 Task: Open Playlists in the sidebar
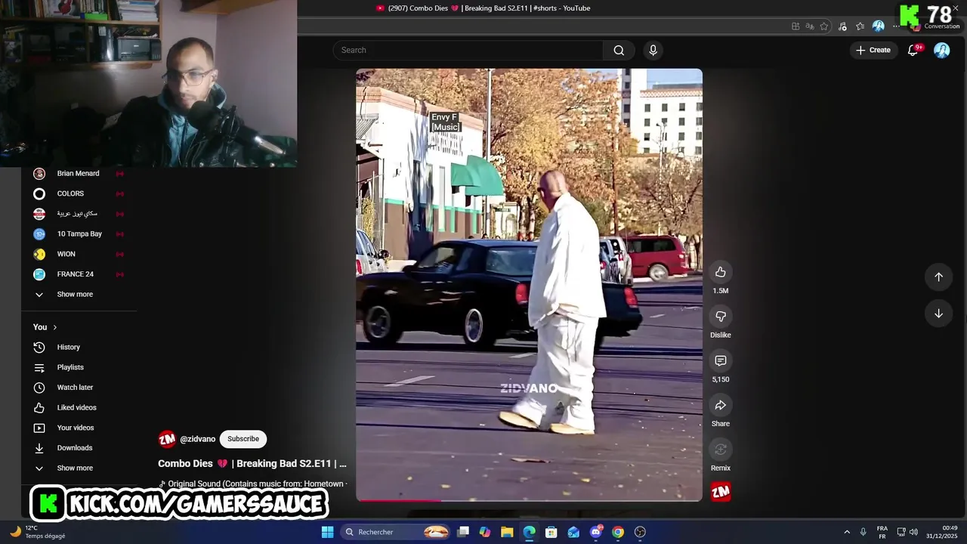[70, 367]
